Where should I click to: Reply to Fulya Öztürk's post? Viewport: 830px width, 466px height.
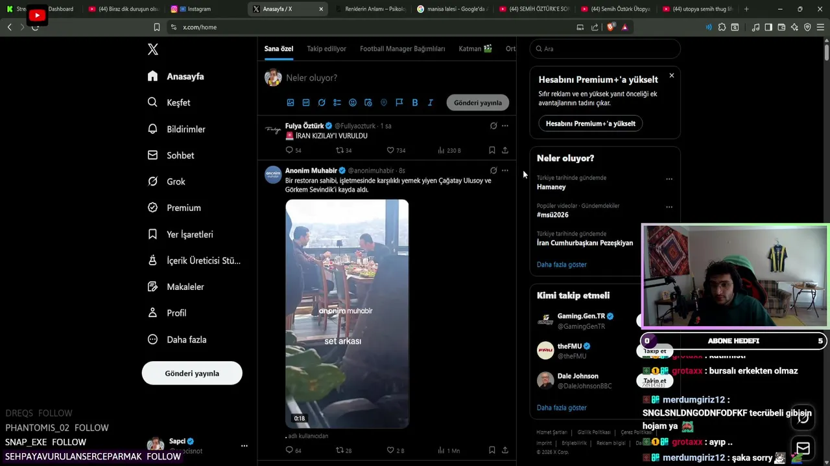coord(290,150)
